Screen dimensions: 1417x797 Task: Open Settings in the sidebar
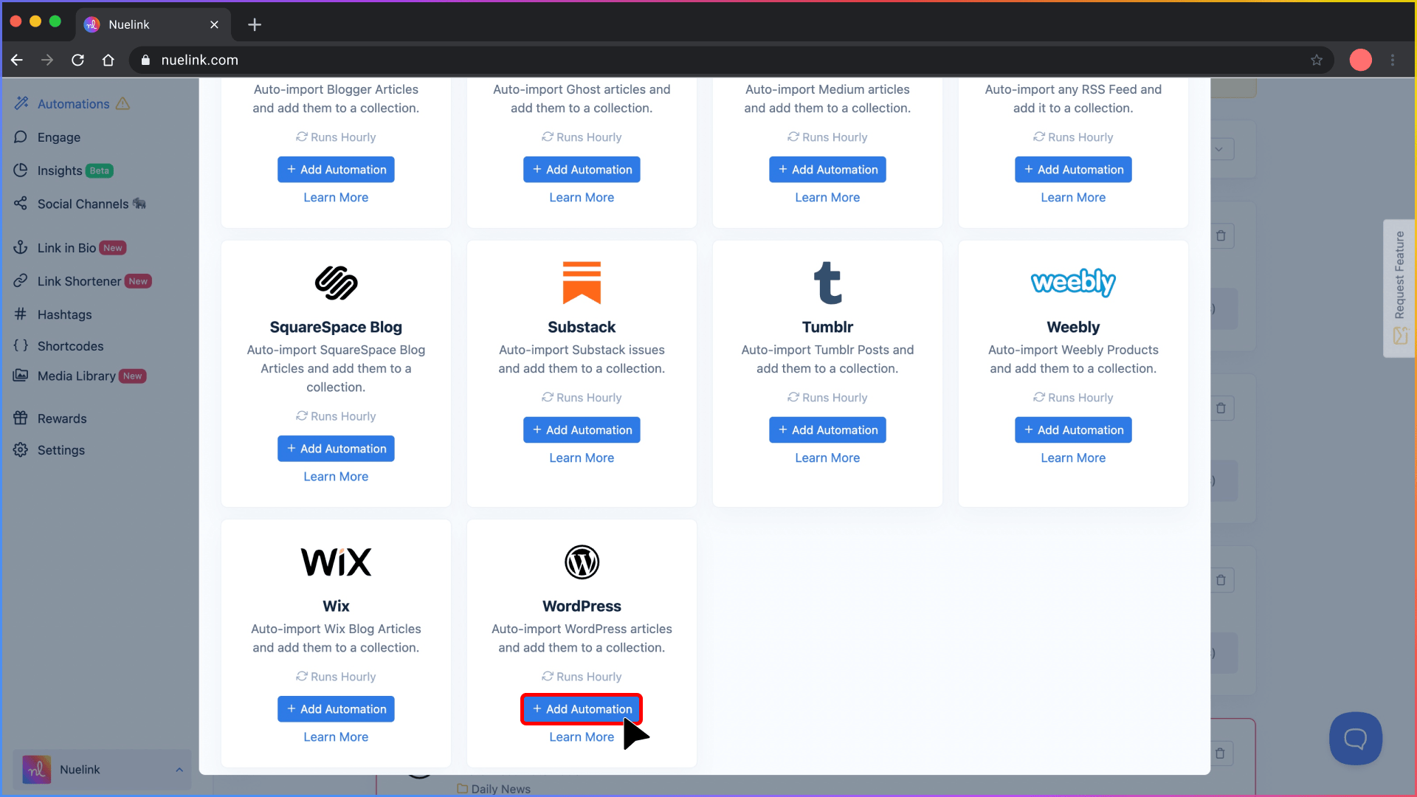[x=61, y=450]
